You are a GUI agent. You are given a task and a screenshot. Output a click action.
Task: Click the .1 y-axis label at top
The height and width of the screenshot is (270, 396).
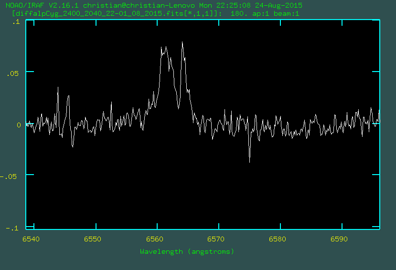click(16, 22)
